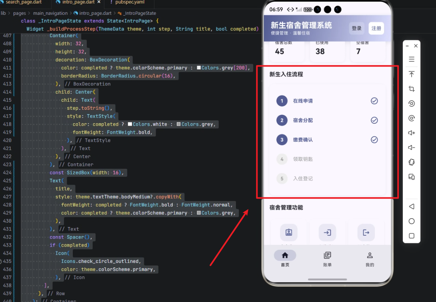The image size is (436, 302).
Task: Switch to the 首页 home tab
Action: (285, 259)
